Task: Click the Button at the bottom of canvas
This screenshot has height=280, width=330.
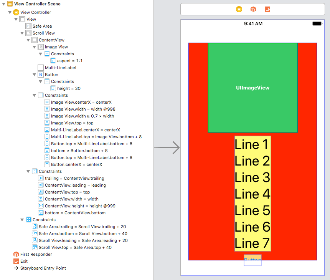Action: click(x=252, y=260)
